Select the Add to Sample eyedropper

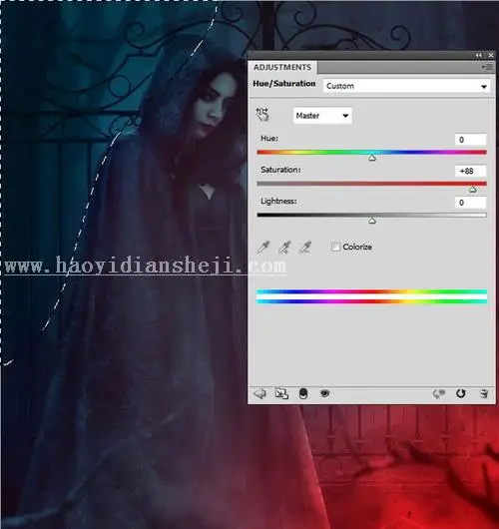[x=284, y=248]
